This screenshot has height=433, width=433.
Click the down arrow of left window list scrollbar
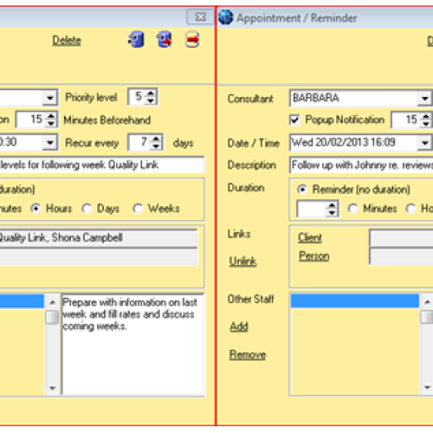coord(52,388)
